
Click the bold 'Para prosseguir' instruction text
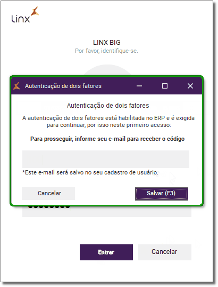pos(107,139)
